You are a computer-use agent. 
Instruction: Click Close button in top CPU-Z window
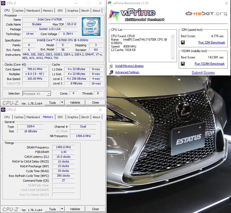tap(95, 103)
